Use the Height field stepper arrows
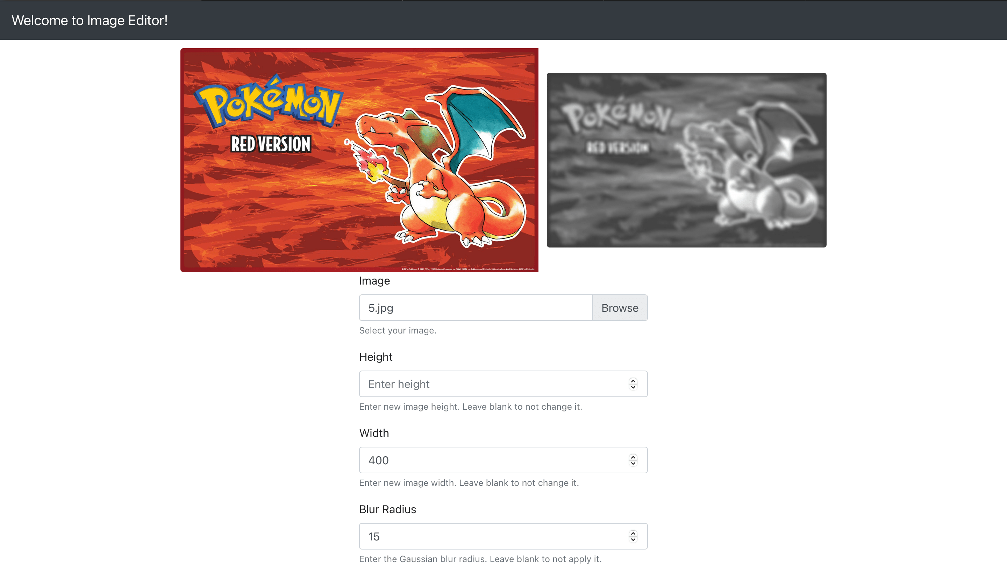This screenshot has height=574, width=1007. [633, 384]
